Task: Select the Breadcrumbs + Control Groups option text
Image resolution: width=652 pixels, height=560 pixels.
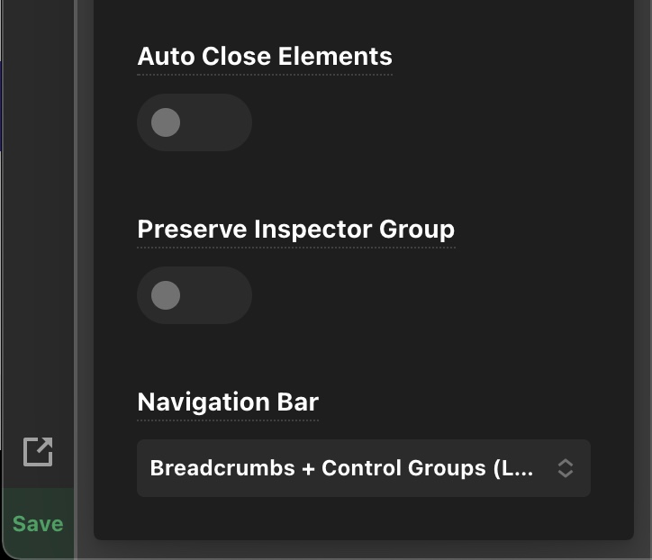Action: [341, 468]
